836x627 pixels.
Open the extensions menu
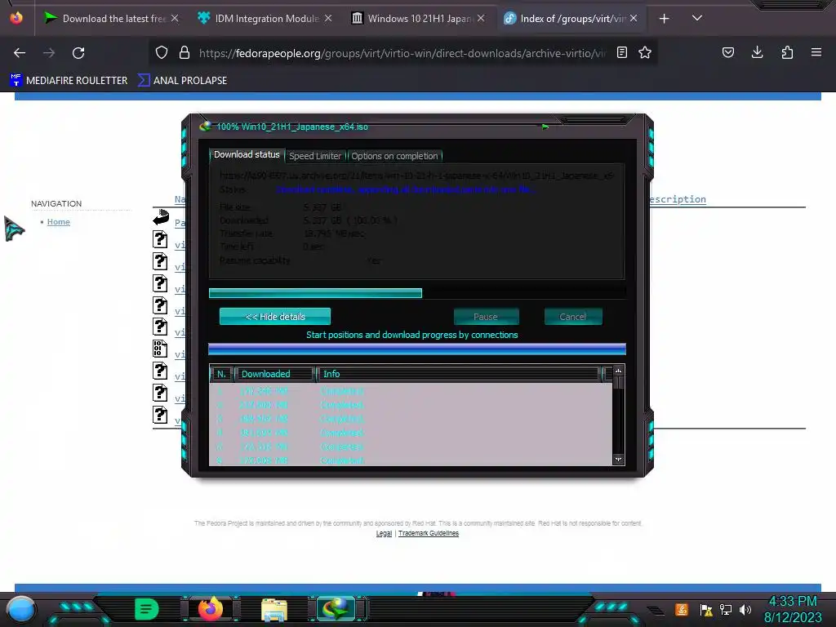point(787,52)
